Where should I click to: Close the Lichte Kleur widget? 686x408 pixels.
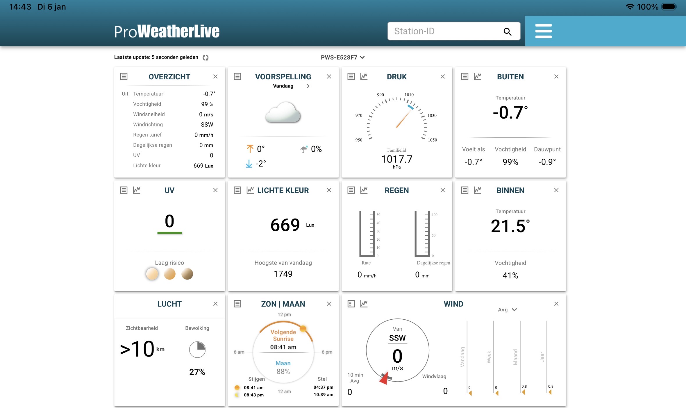[x=329, y=190]
